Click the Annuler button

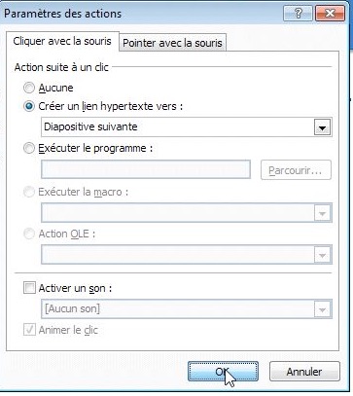pyautogui.click(x=304, y=372)
